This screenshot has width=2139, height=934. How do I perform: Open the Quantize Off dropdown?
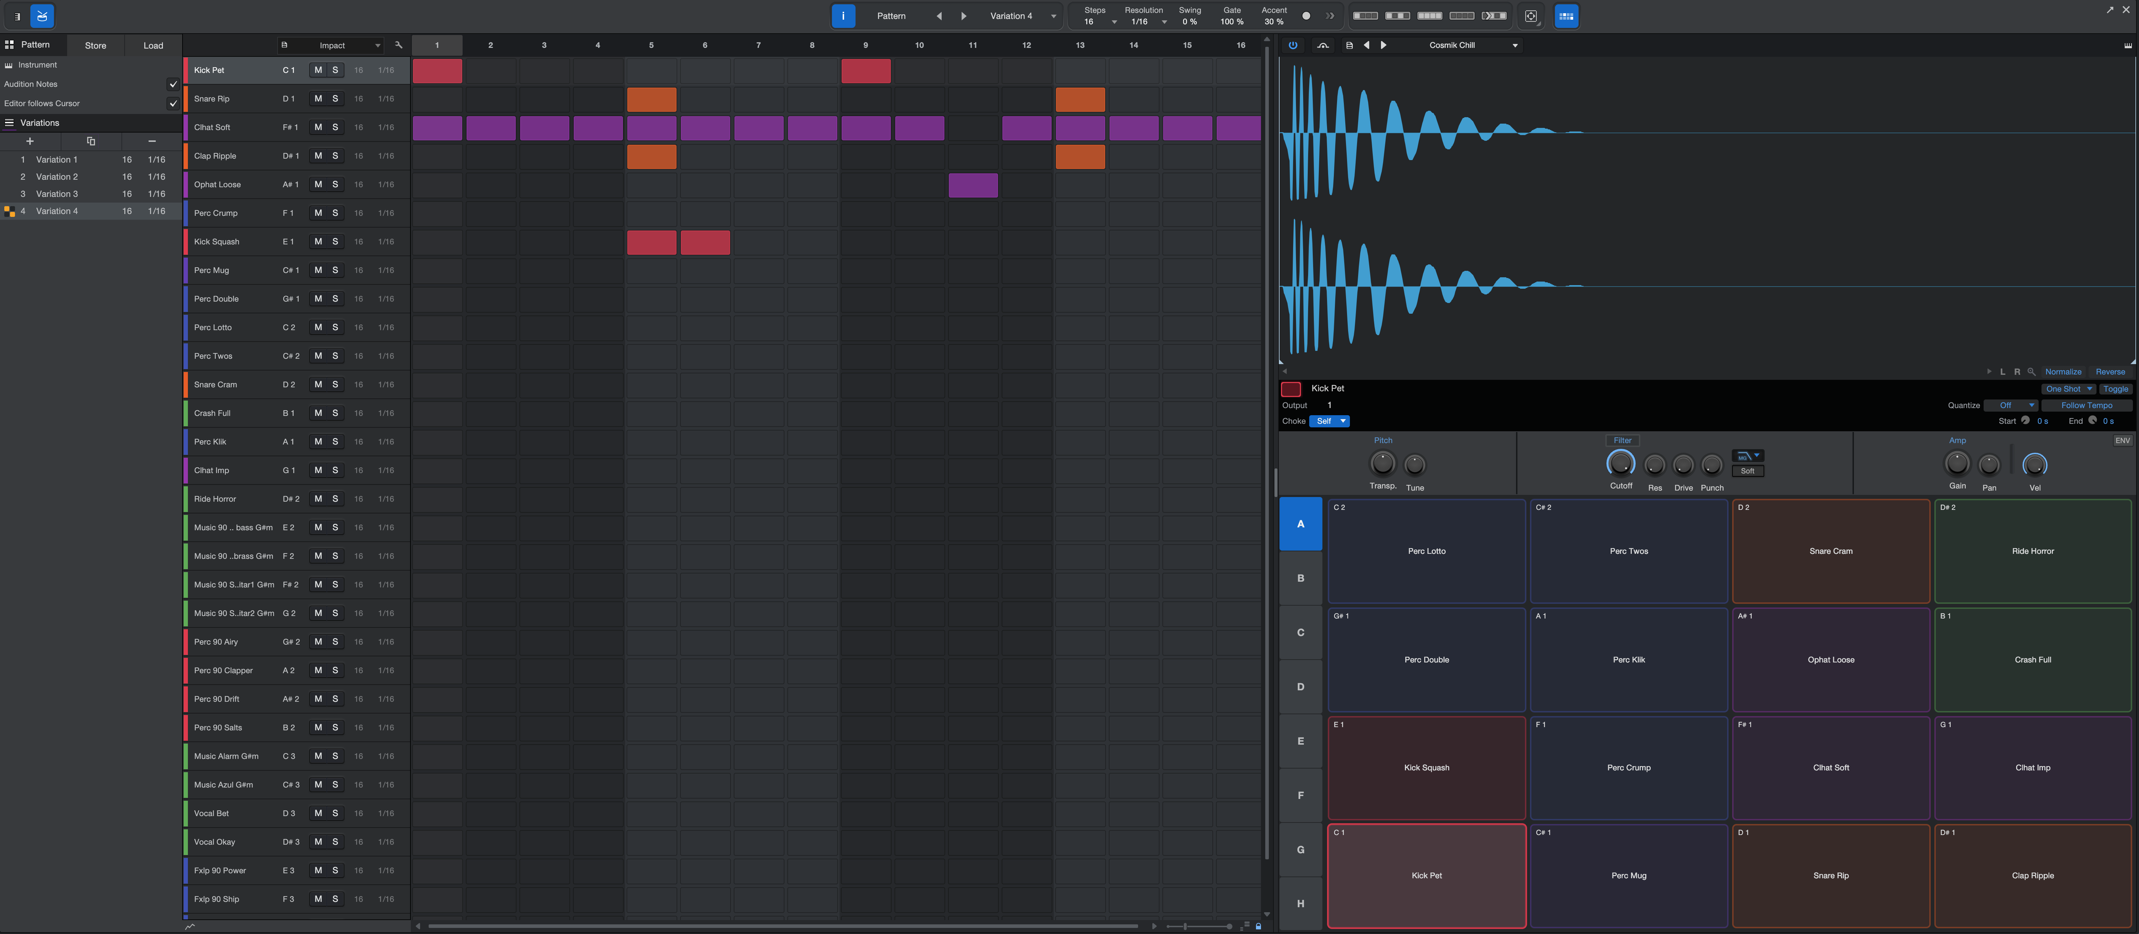(2010, 405)
